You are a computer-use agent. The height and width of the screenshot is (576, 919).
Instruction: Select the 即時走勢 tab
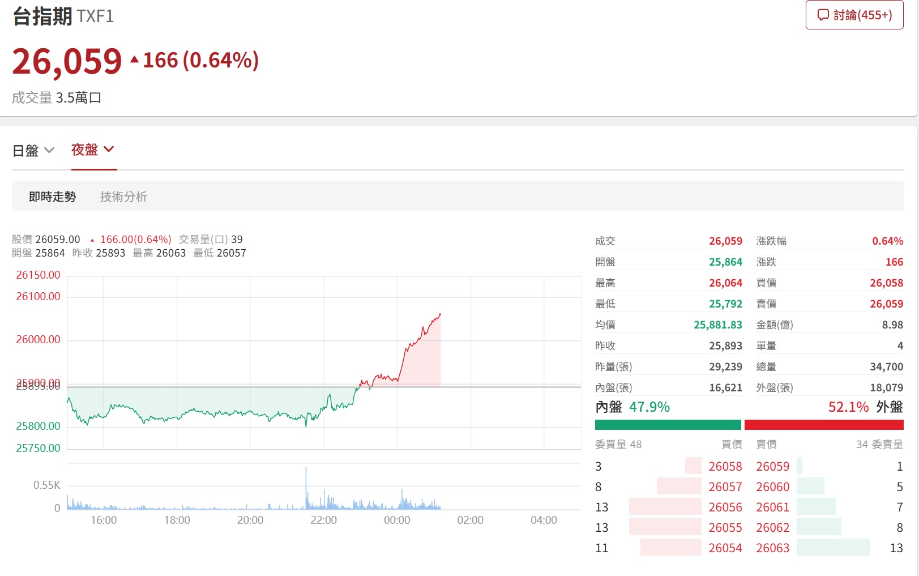[52, 197]
